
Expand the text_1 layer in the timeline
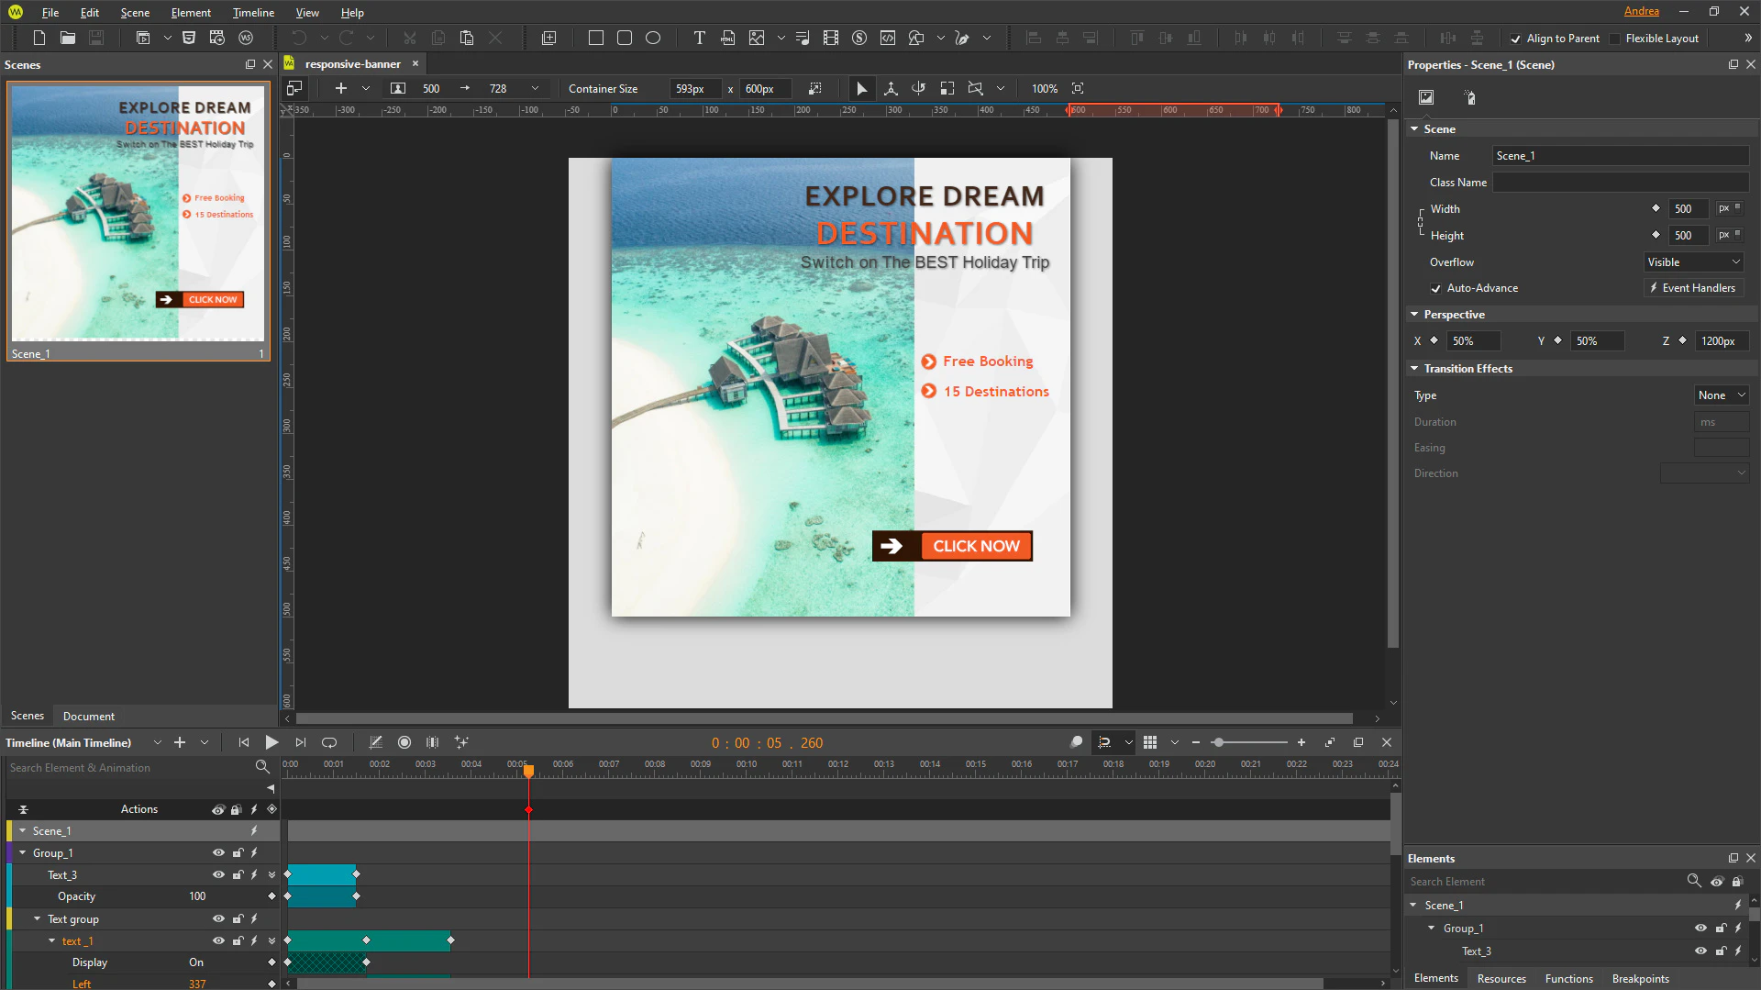coord(51,940)
